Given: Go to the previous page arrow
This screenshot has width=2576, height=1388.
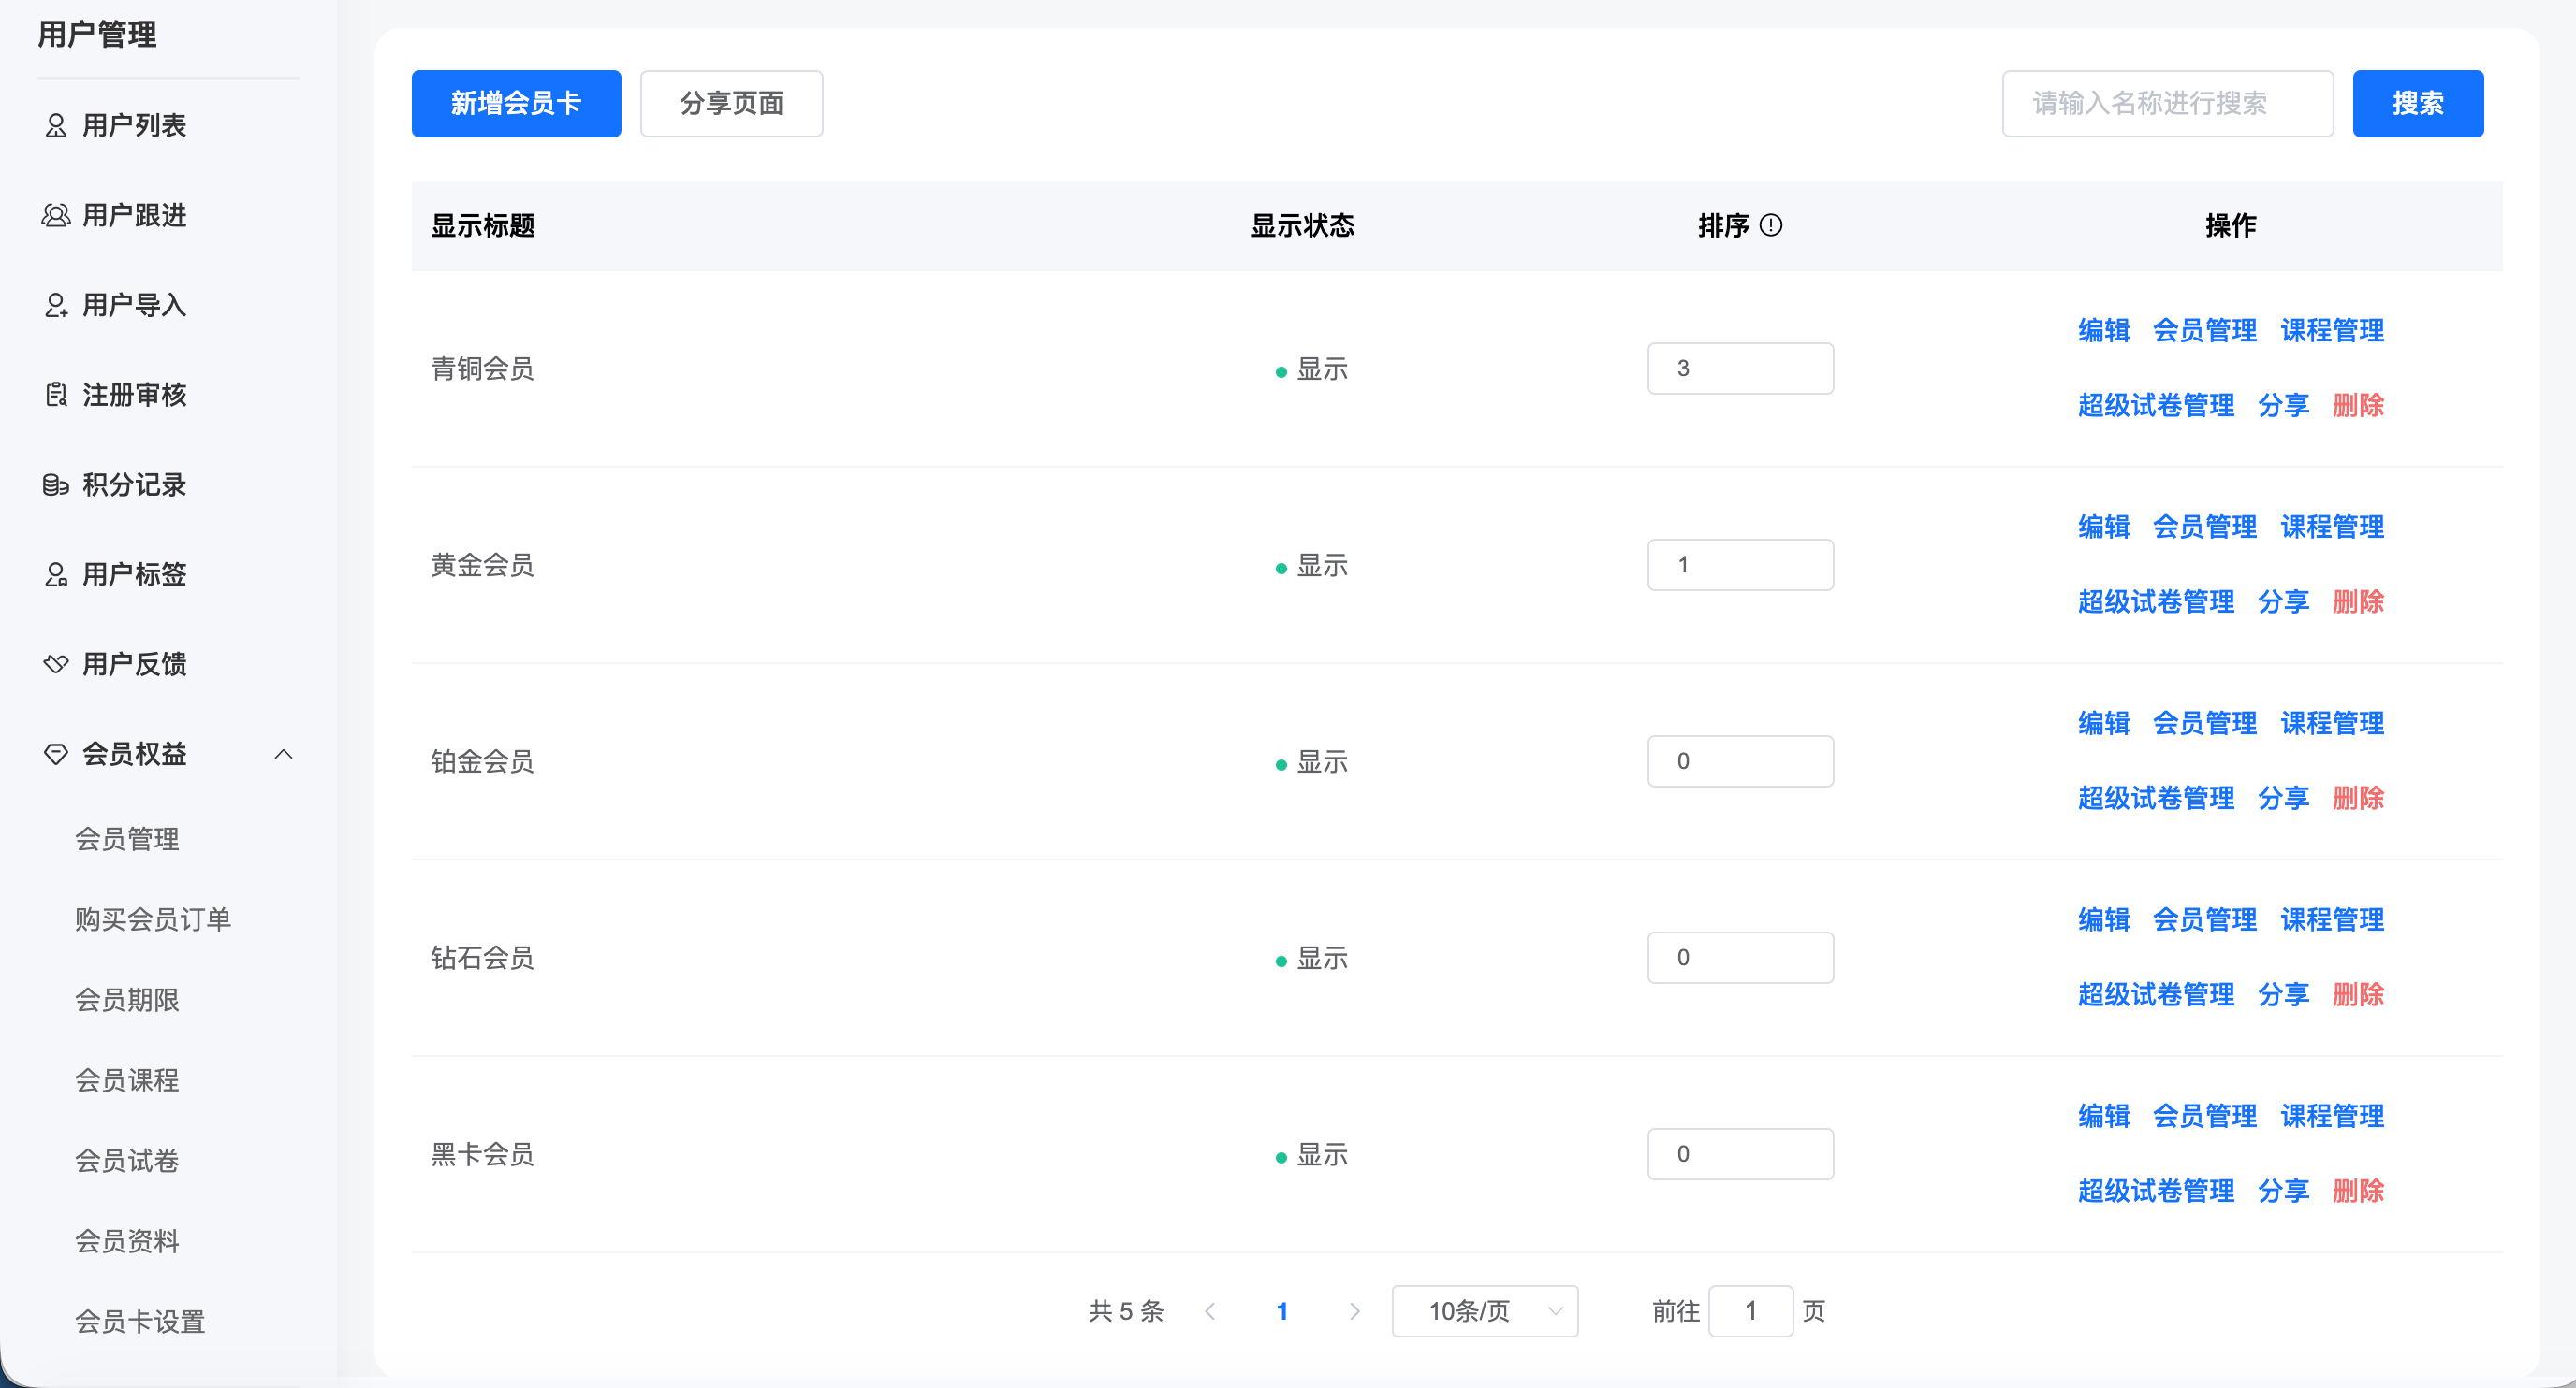Looking at the screenshot, I should coord(1210,1311).
